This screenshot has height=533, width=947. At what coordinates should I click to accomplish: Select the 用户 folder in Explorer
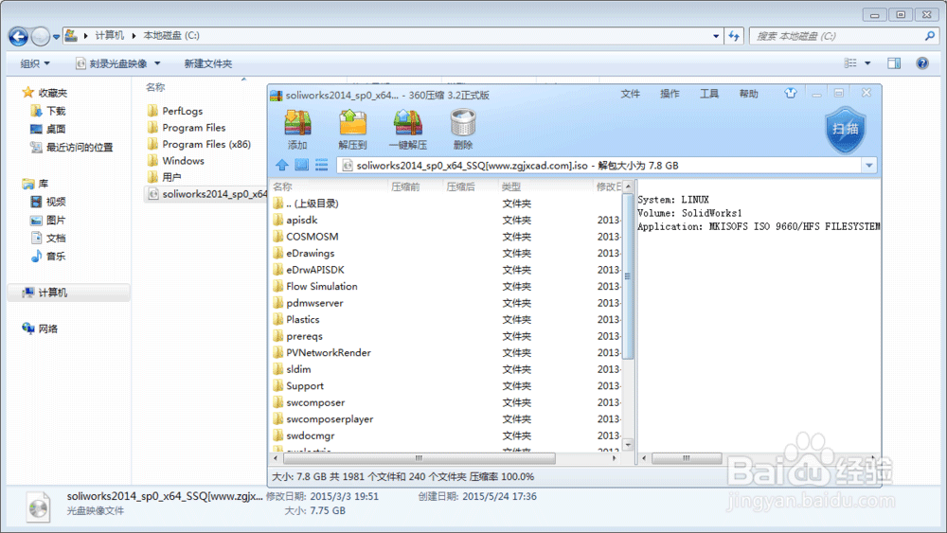click(x=164, y=177)
